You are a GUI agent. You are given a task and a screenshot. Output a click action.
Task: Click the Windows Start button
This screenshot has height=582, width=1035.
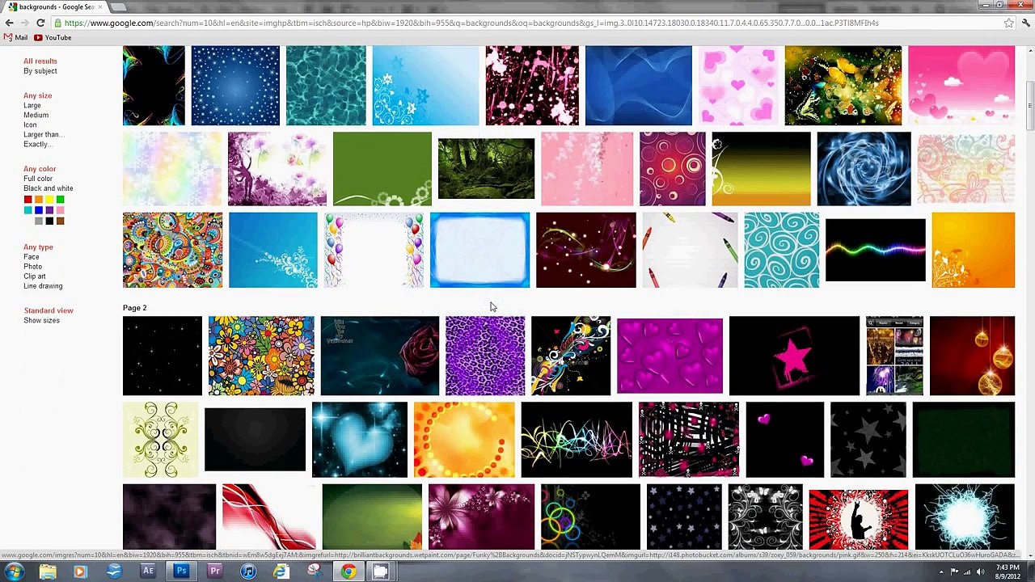14,571
